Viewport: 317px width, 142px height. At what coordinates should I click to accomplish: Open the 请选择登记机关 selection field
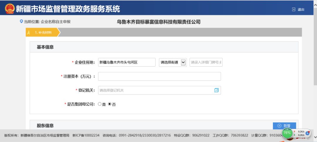point(156,90)
